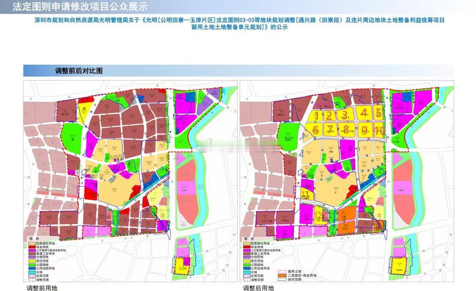Click 水域 label in 调整前 legend
This screenshot has width=476, height=291.
click(x=40, y=272)
